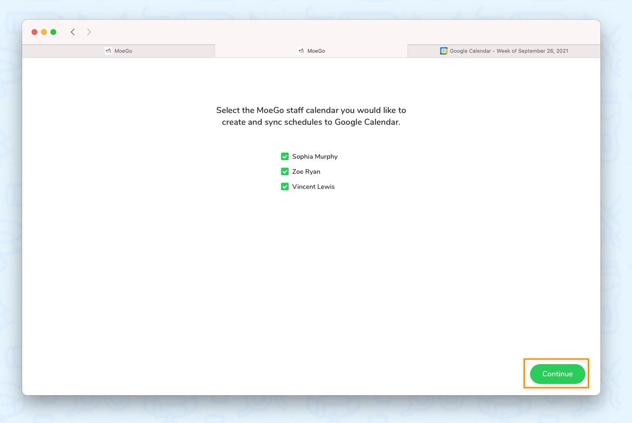Uncheck the Sophia Murphy checkbox

click(285, 156)
